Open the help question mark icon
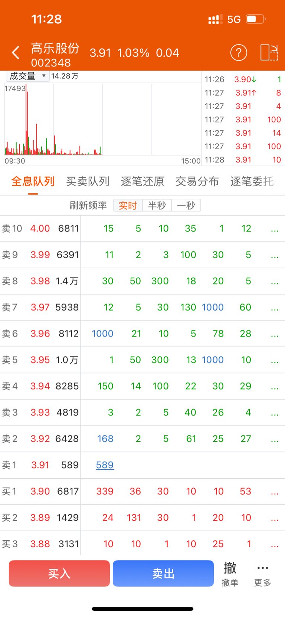Viewport: 285px width, 617px height. click(x=239, y=53)
